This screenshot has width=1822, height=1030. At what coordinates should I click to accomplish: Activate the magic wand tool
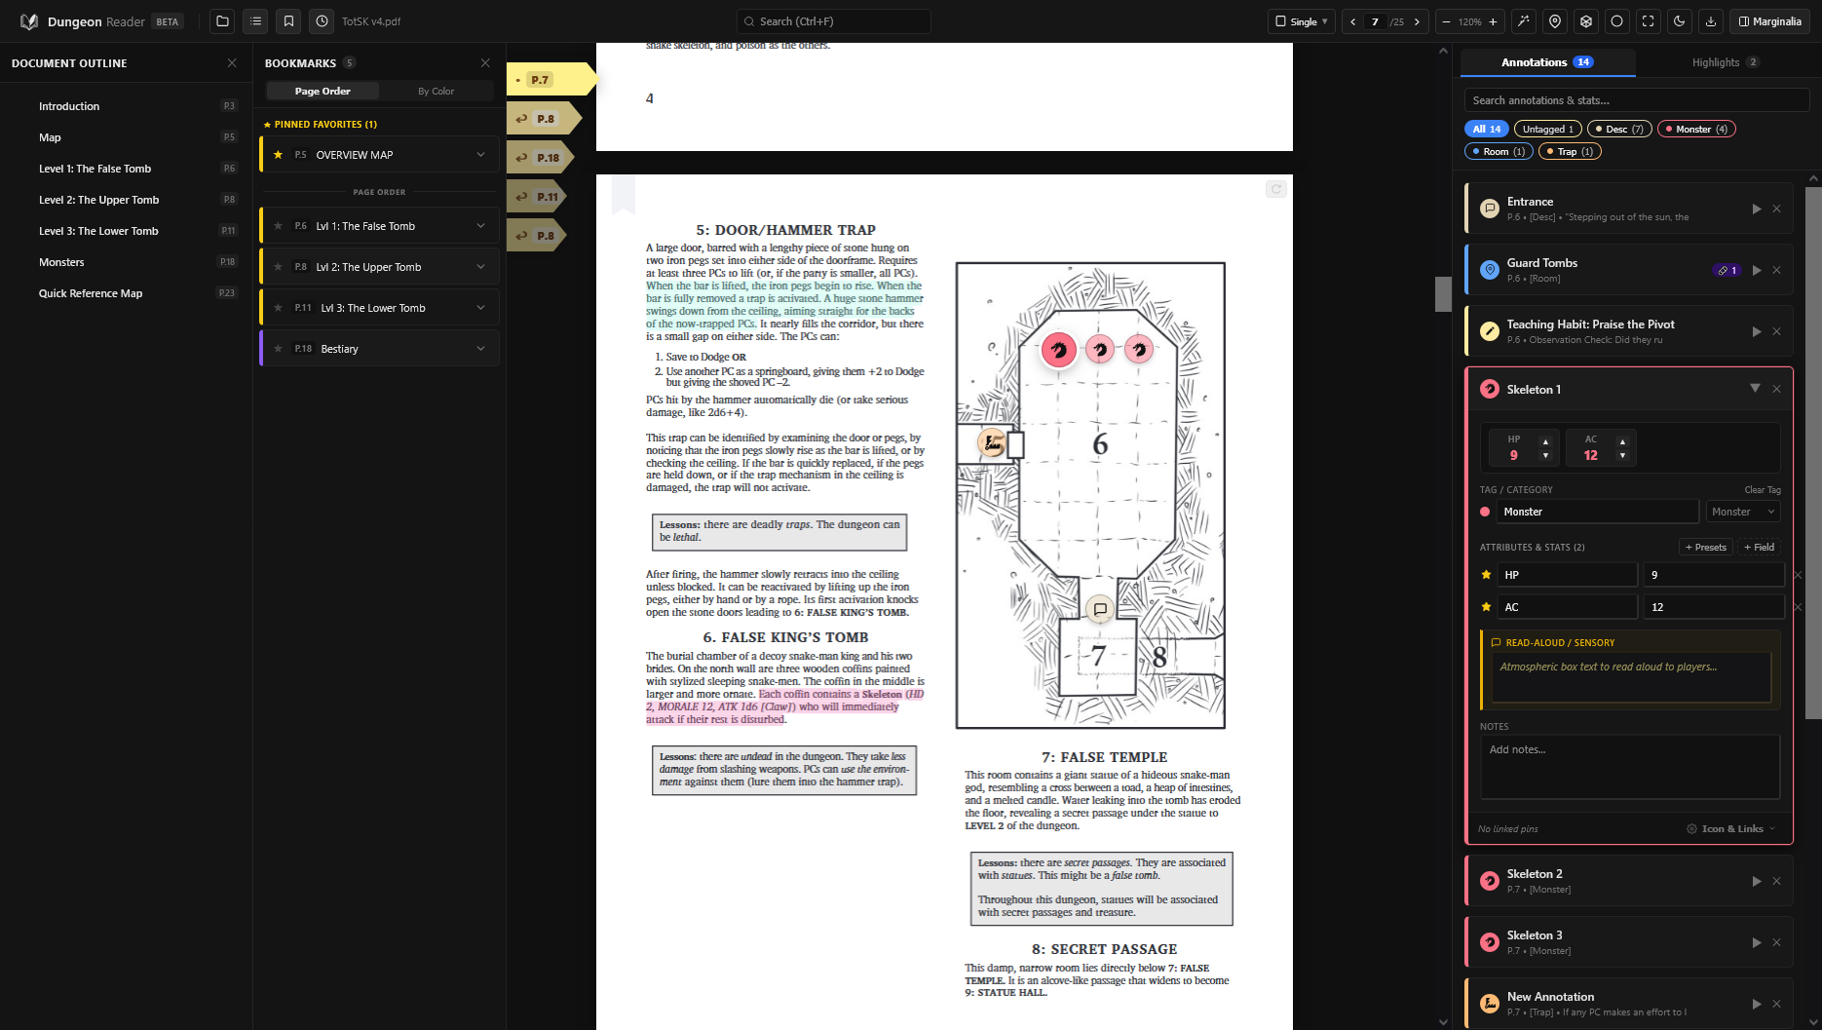(1524, 21)
